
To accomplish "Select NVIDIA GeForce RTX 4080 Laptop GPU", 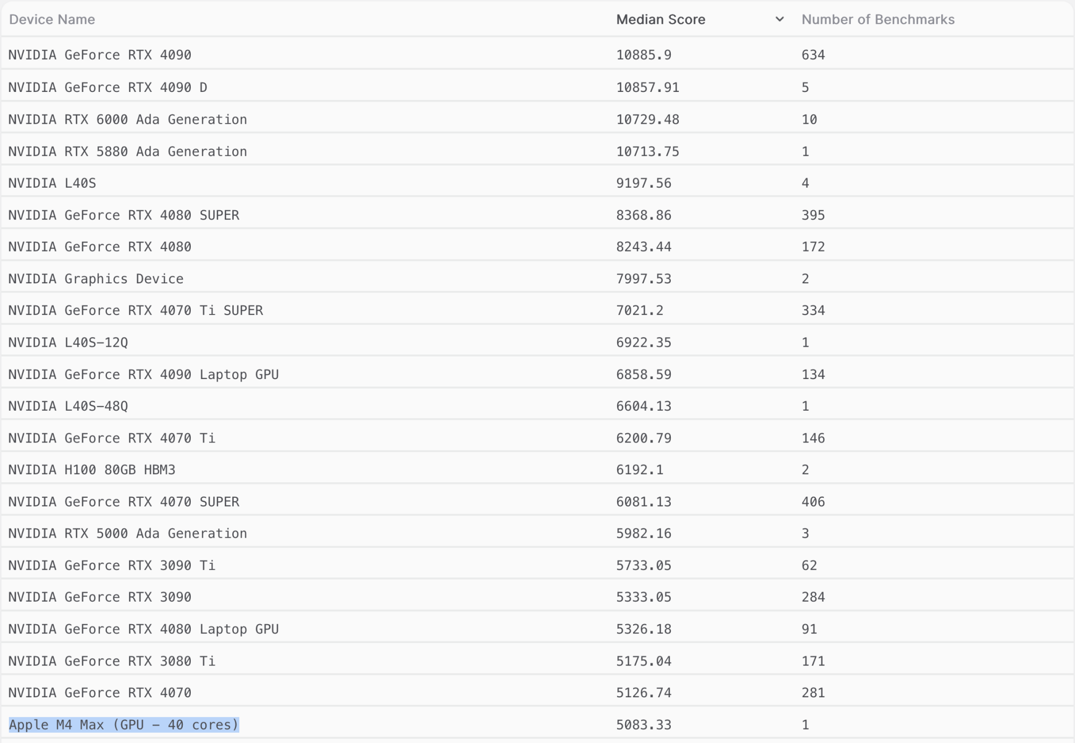I will pos(144,629).
